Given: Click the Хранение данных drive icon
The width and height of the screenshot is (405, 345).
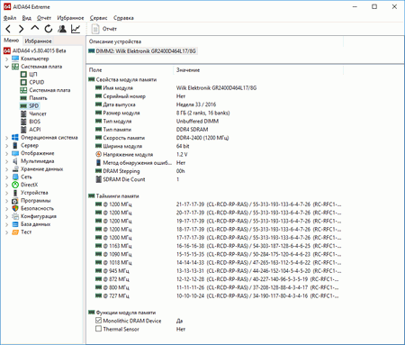Looking at the screenshot, I should [15, 169].
